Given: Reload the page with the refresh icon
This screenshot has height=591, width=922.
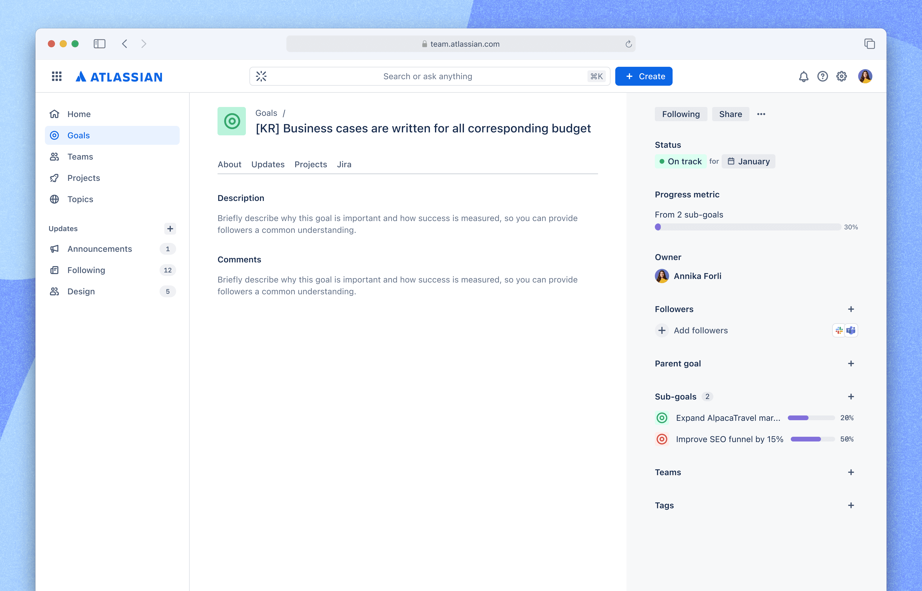Looking at the screenshot, I should (629, 44).
